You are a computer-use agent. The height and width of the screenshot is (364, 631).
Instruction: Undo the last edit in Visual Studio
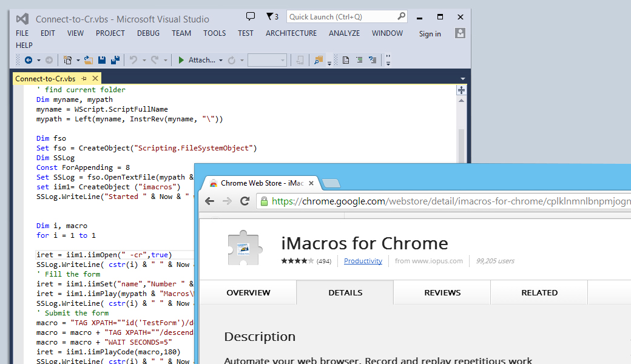[133, 60]
